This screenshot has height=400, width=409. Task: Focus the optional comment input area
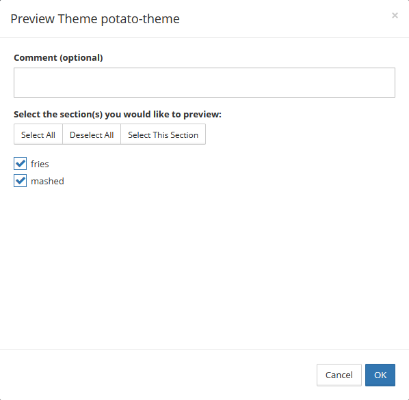pyautogui.click(x=204, y=83)
